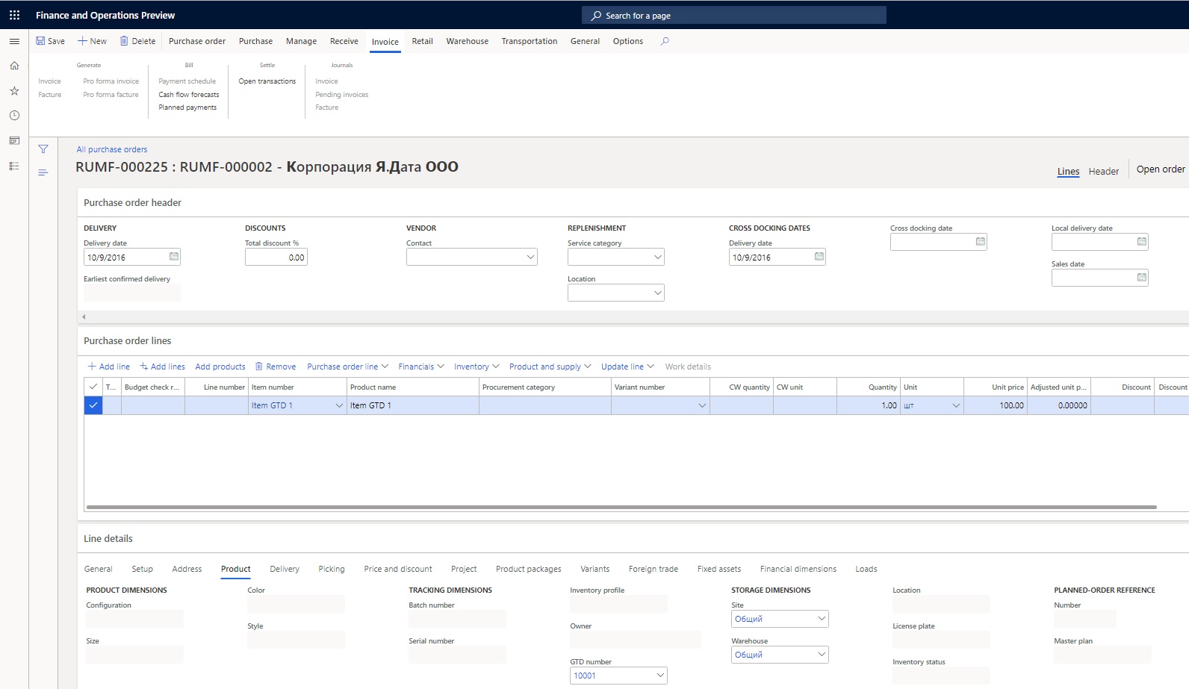This screenshot has height=689, width=1189.
Task: Open Favorites star icon in sidebar
Action: click(14, 90)
